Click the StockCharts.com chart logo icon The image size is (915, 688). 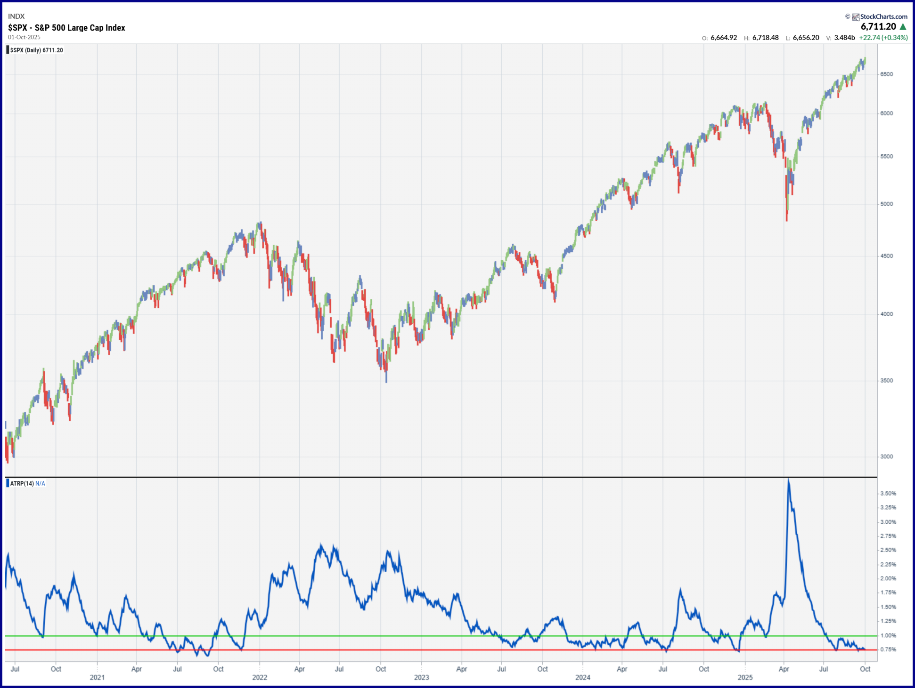pyautogui.click(x=856, y=17)
